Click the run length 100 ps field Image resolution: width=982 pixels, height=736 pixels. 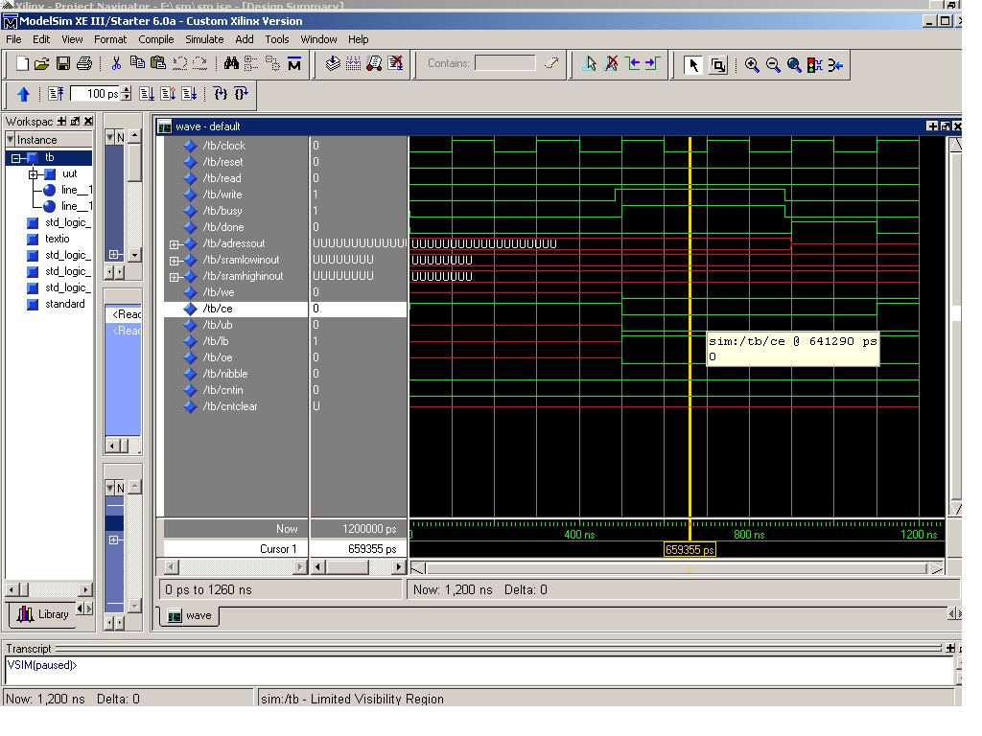click(95, 94)
